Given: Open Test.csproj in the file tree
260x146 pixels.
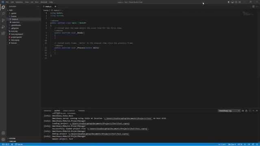Looking at the screenshot, I should point(24,40).
